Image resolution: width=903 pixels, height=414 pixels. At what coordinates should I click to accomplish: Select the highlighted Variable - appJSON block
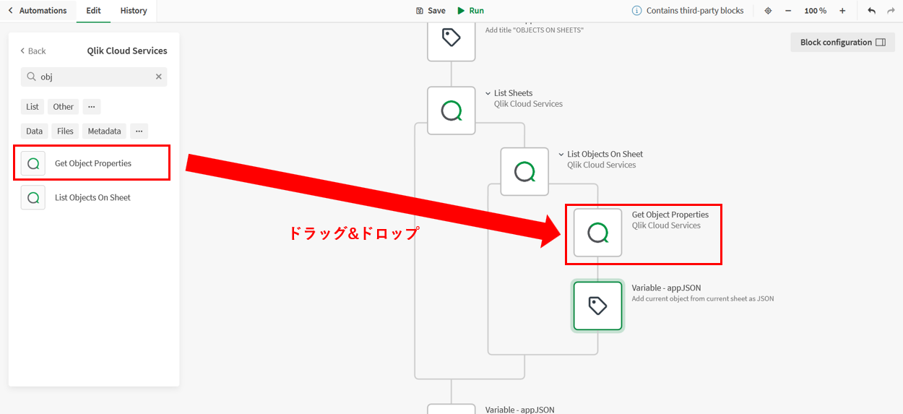point(597,306)
